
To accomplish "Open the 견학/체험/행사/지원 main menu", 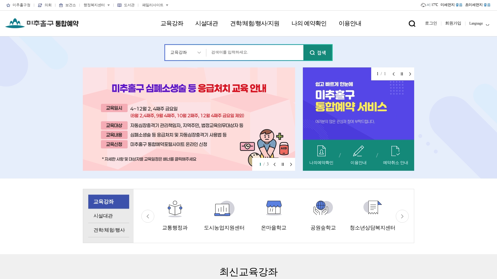I will click(255, 24).
